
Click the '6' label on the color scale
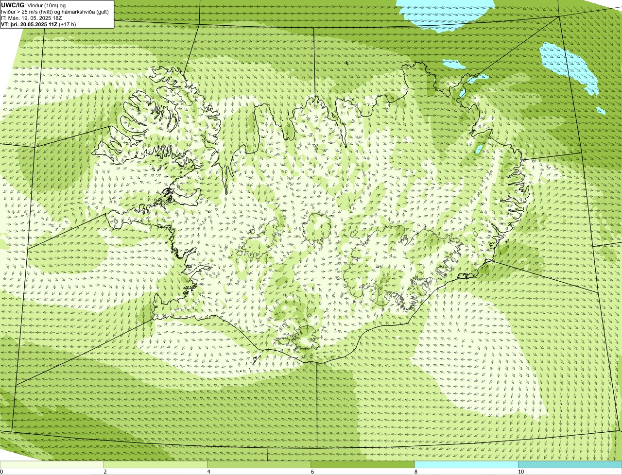312,472
